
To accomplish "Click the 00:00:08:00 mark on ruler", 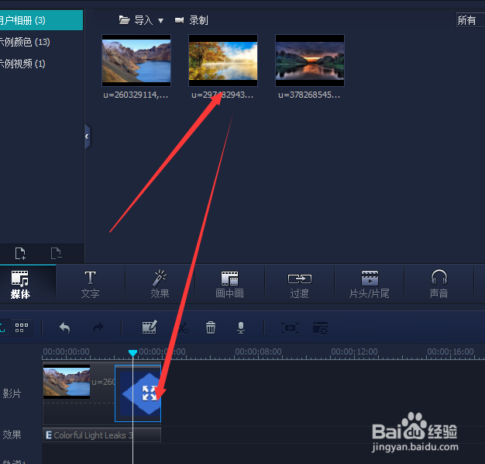I will tap(258, 351).
